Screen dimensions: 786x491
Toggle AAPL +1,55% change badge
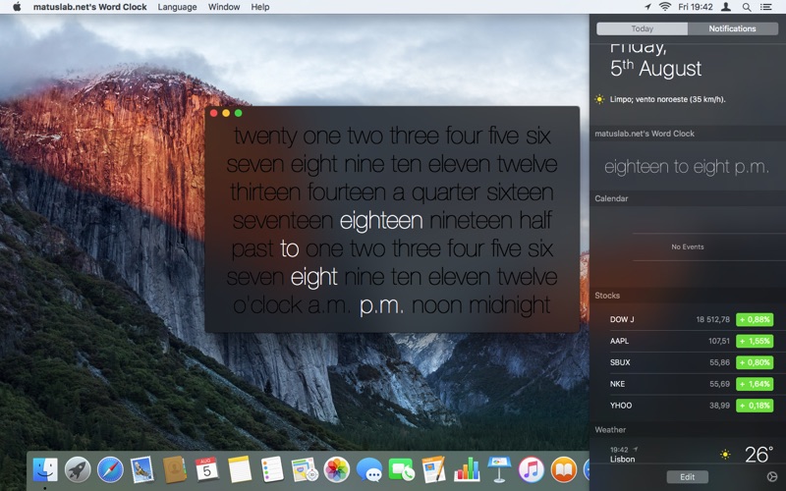coord(755,341)
